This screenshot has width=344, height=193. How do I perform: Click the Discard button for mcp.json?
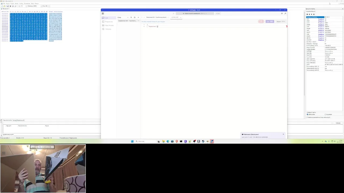(281, 21)
